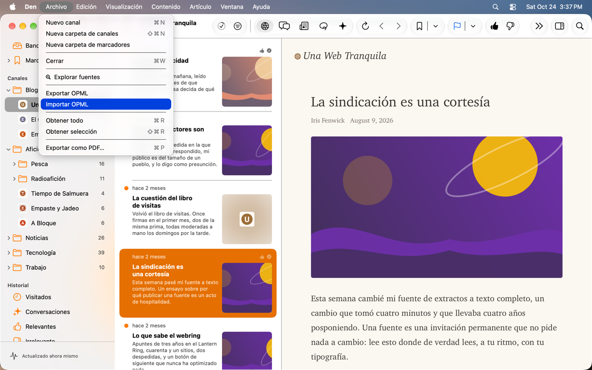Screen dimensions: 592x370
Task: Click the mark-as-read checkmark toolbar icon
Action: coord(222,26)
